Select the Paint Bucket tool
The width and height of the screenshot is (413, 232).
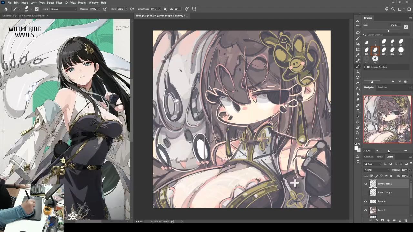pyautogui.click(x=358, y=88)
